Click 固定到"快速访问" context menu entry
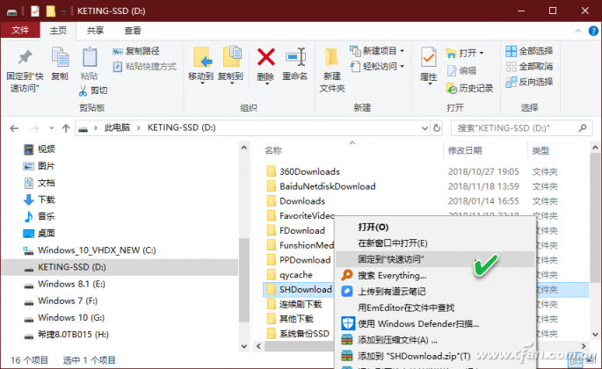Viewport: 602px width, 369px height. (435, 259)
